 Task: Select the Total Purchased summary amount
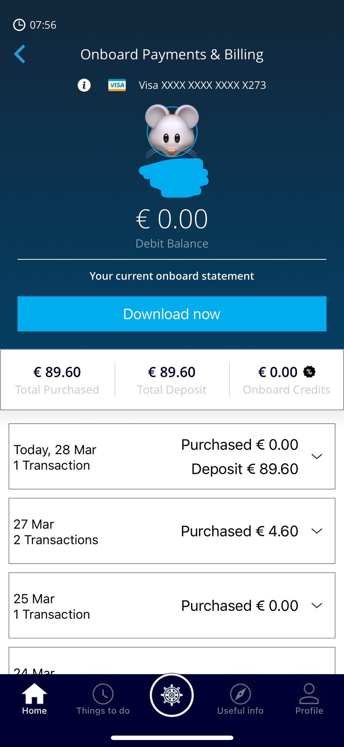coord(57,372)
